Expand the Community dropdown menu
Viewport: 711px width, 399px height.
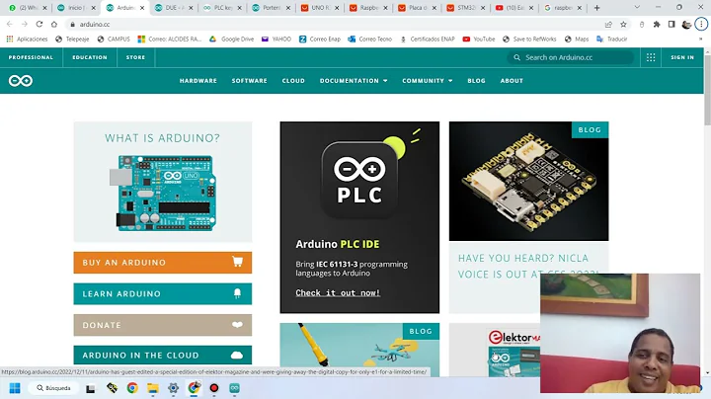tap(428, 81)
